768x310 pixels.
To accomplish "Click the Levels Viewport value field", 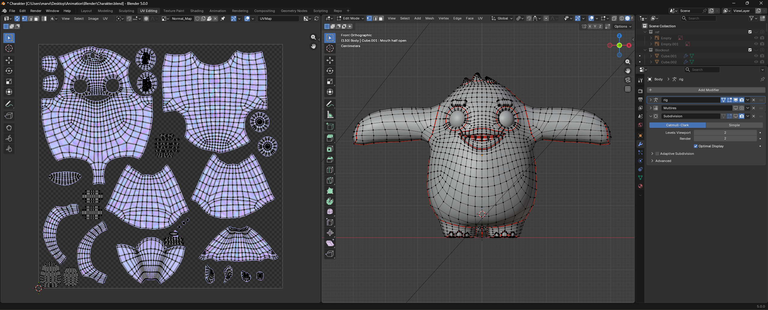I will point(725,133).
